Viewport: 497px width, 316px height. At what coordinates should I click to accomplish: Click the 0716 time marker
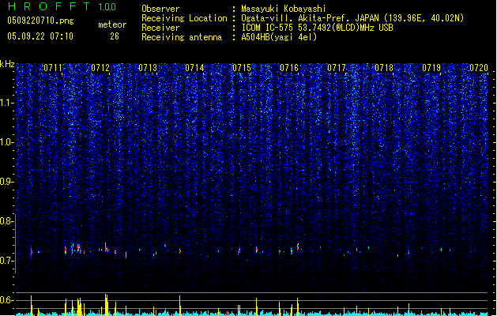pos(289,68)
